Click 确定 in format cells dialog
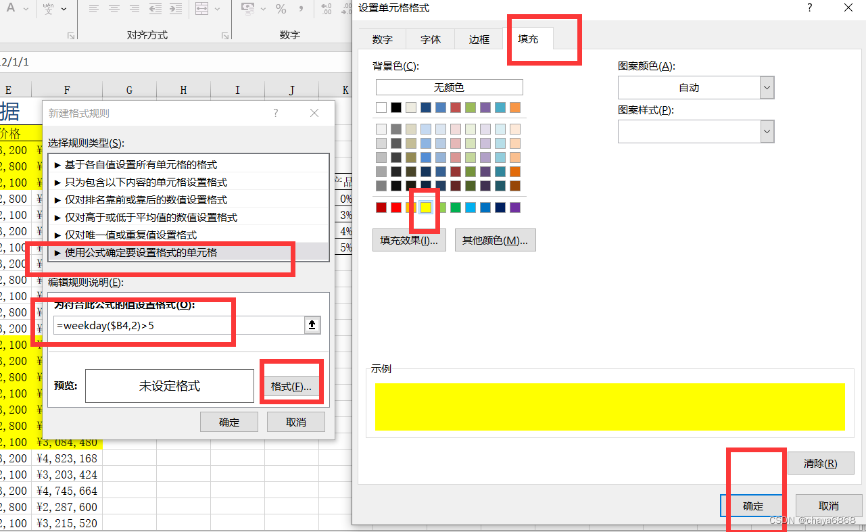 753,506
